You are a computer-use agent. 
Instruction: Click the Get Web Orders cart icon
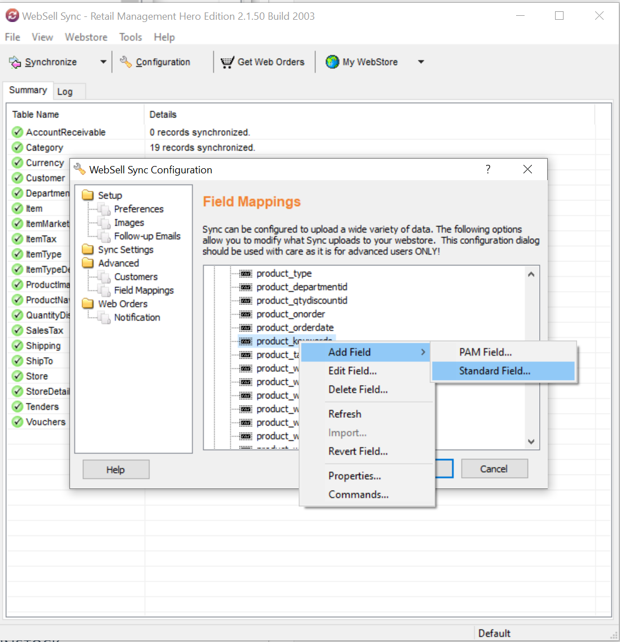click(x=228, y=62)
